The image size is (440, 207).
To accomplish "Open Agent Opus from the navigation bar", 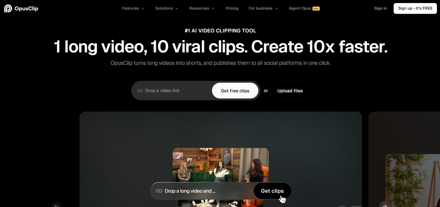I will point(300,8).
